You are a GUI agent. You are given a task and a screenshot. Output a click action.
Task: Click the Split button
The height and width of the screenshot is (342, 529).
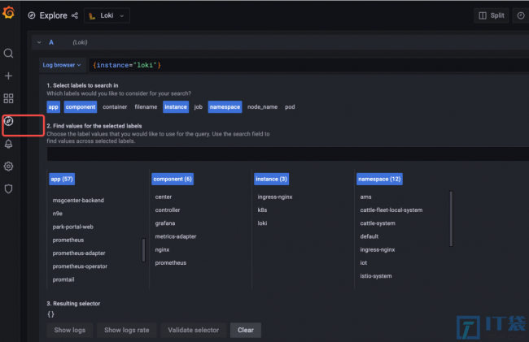[x=492, y=15]
